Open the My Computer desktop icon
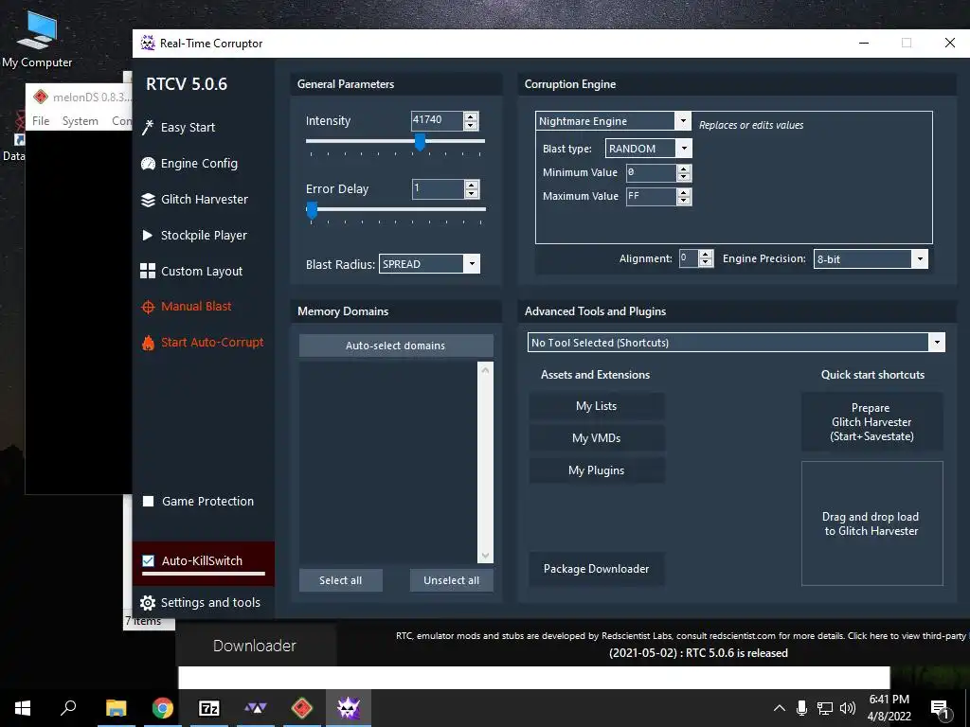Image resolution: width=970 pixels, height=727 pixels. point(37,39)
